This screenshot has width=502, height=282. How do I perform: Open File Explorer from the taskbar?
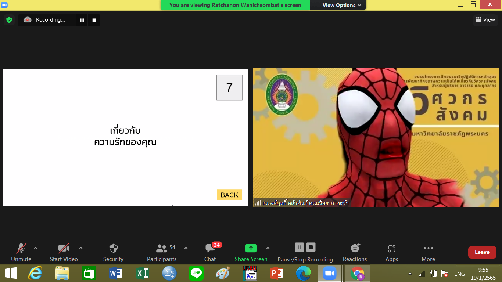point(62,274)
